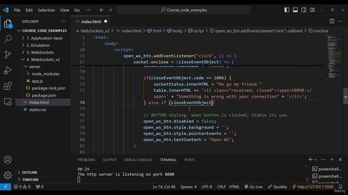Click the remote window status bar icon
Screen dimensions: 348x195
(x=5, y=187)
